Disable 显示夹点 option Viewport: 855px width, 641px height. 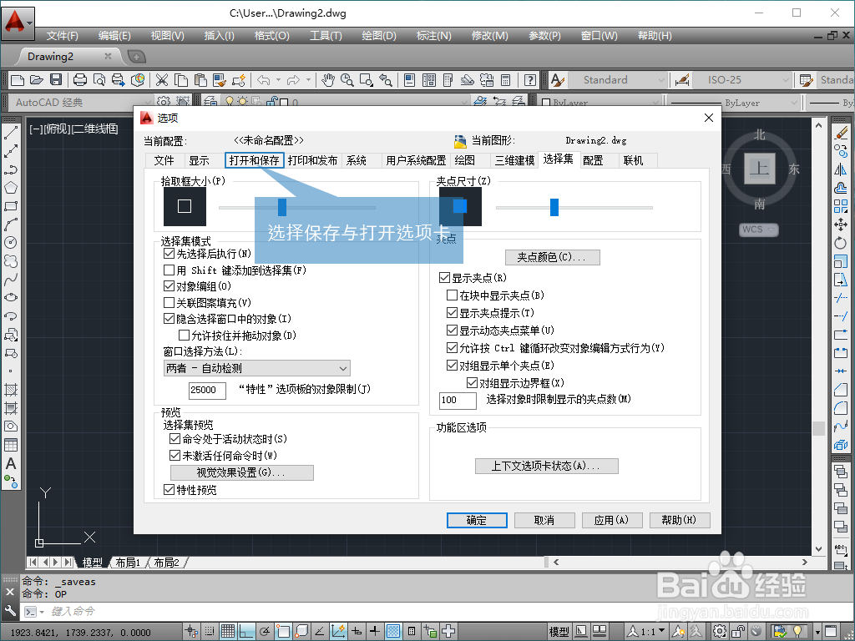pyautogui.click(x=444, y=277)
